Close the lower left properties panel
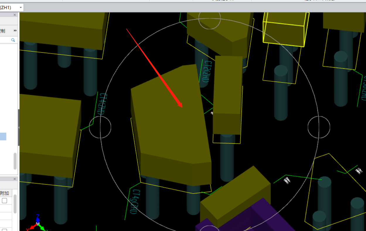 (x=15, y=179)
